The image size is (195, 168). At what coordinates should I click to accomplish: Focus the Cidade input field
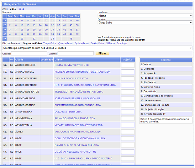tap(29, 53)
